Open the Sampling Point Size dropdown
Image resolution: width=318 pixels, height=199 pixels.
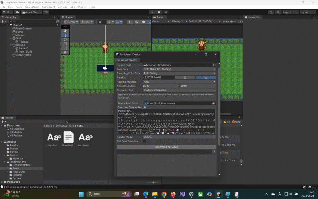[179, 73]
